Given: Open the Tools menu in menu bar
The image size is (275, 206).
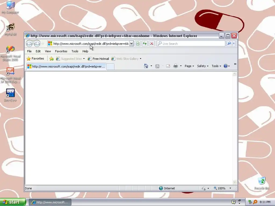Looking at the screenshot, I should (x=75, y=51).
